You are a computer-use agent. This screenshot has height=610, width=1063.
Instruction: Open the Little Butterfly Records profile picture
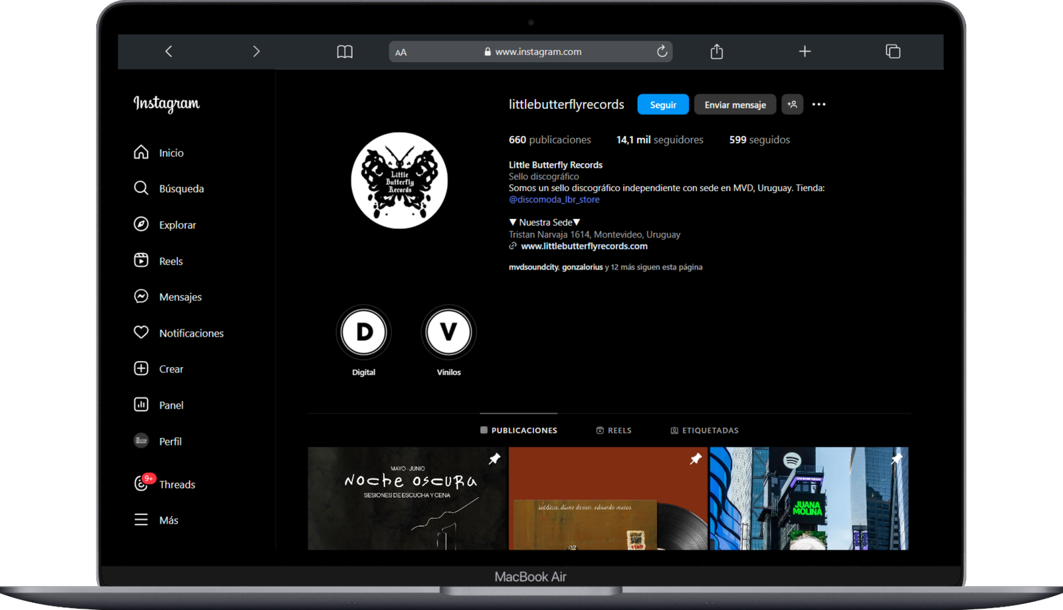click(x=399, y=181)
